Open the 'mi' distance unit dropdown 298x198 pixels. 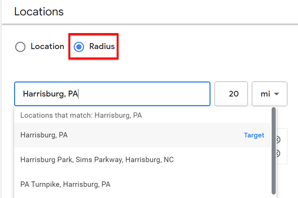coord(269,94)
